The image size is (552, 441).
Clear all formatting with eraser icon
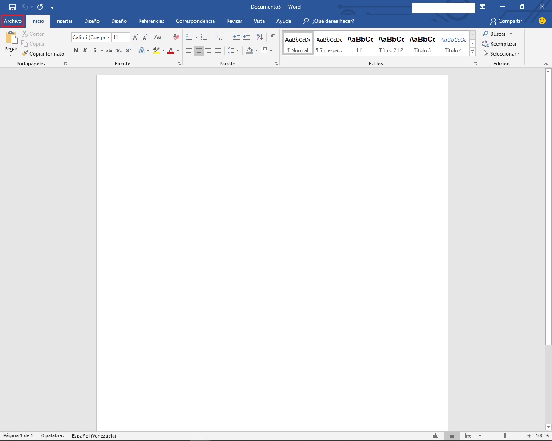click(176, 37)
